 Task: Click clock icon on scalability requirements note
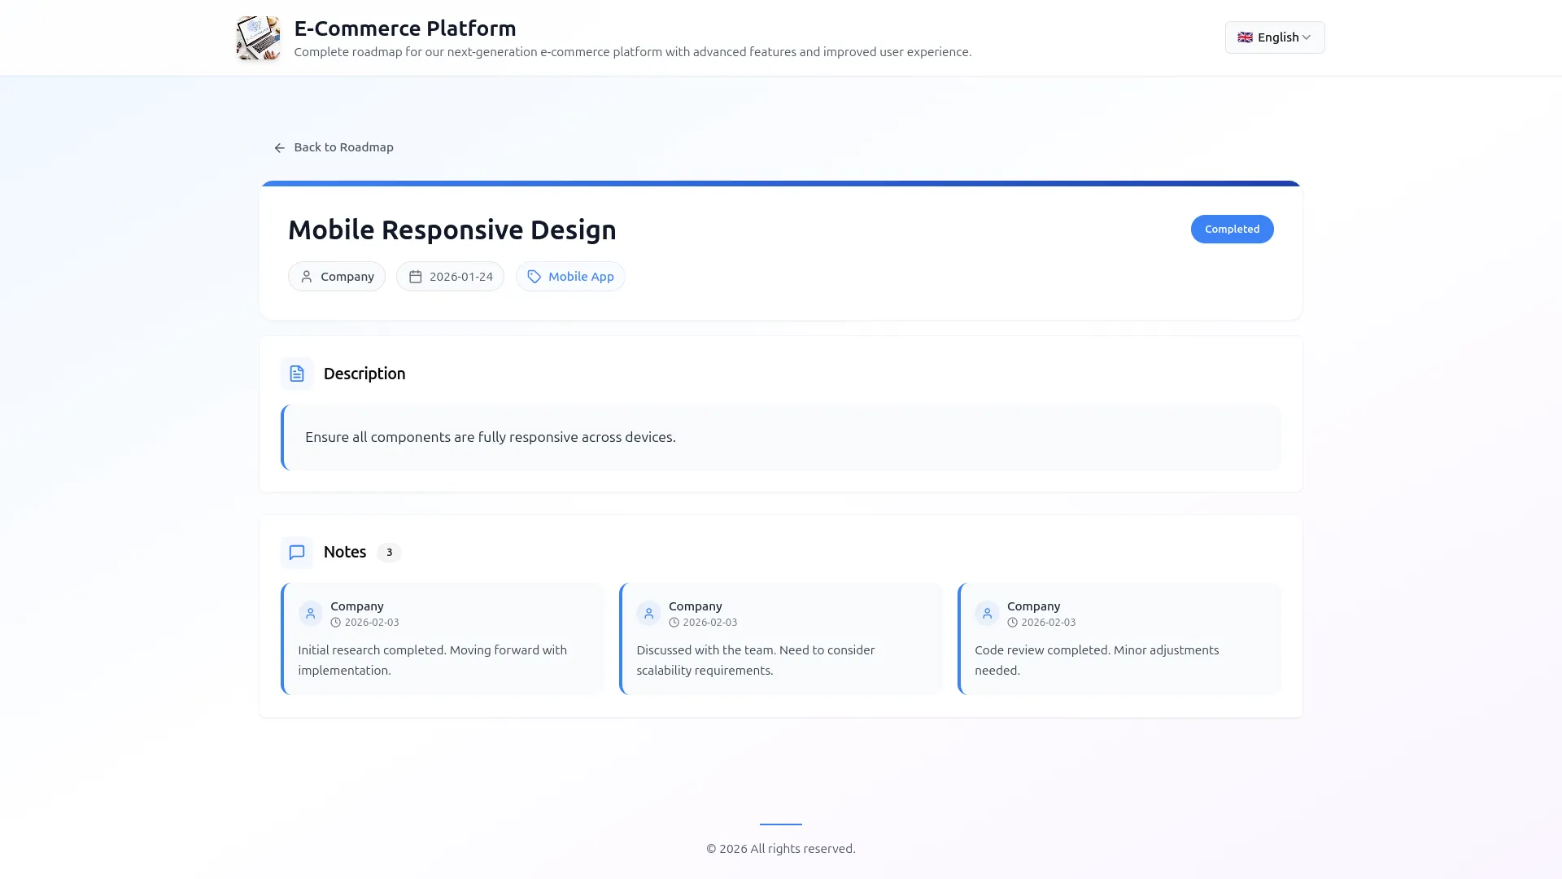pos(674,623)
